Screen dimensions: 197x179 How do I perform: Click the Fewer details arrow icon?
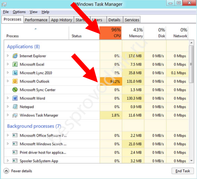[6, 171]
